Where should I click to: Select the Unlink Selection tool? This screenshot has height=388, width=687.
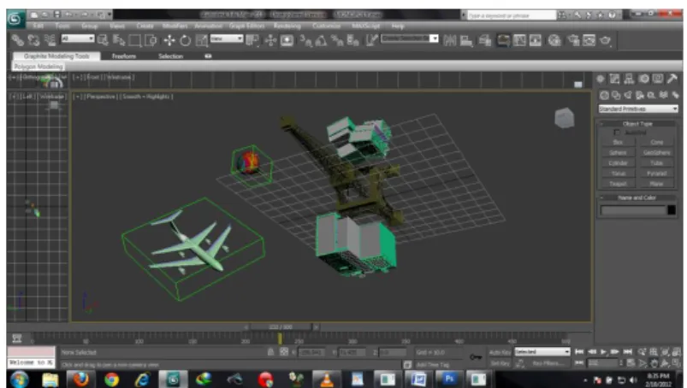pyautogui.click(x=33, y=41)
